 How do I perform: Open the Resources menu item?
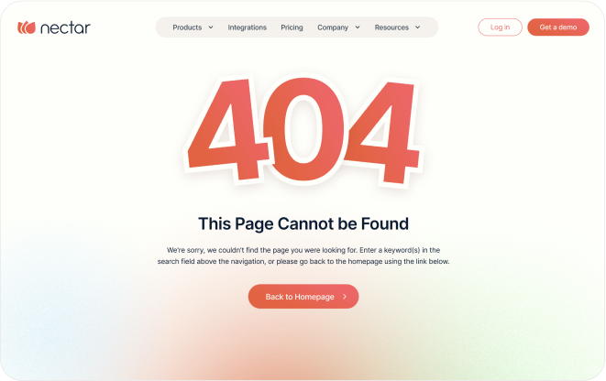coord(391,27)
